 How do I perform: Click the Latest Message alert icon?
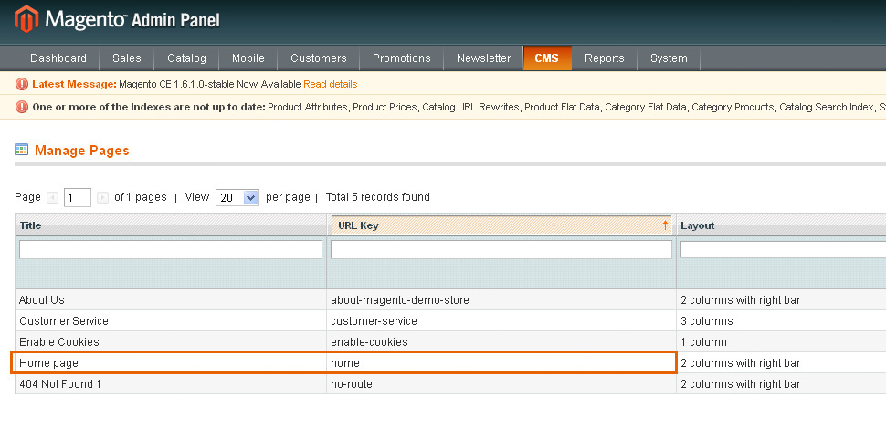pos(22,85)
